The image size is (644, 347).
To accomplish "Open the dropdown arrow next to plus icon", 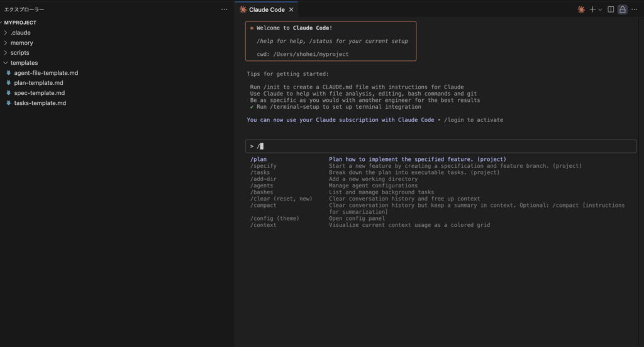I will (x=600, y=10).
